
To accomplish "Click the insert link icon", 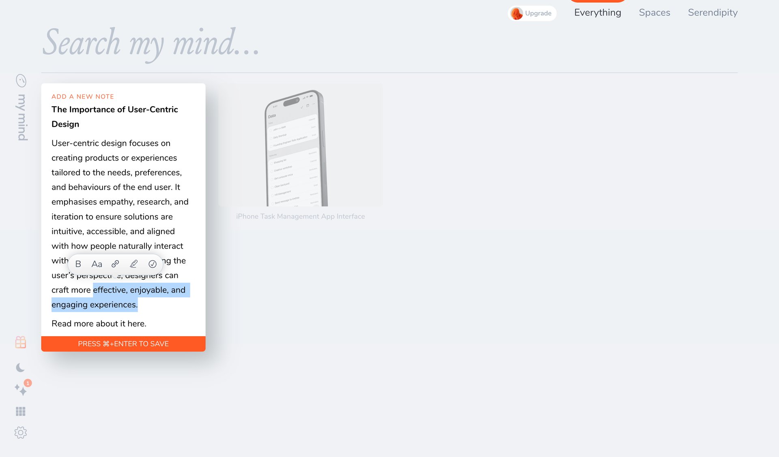I will [115, 264].
